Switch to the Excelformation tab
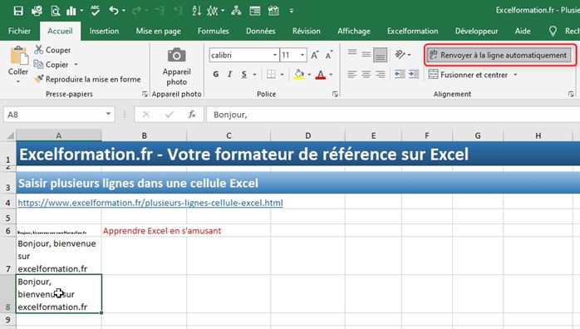The image size is (580, 329). [412, 31]
